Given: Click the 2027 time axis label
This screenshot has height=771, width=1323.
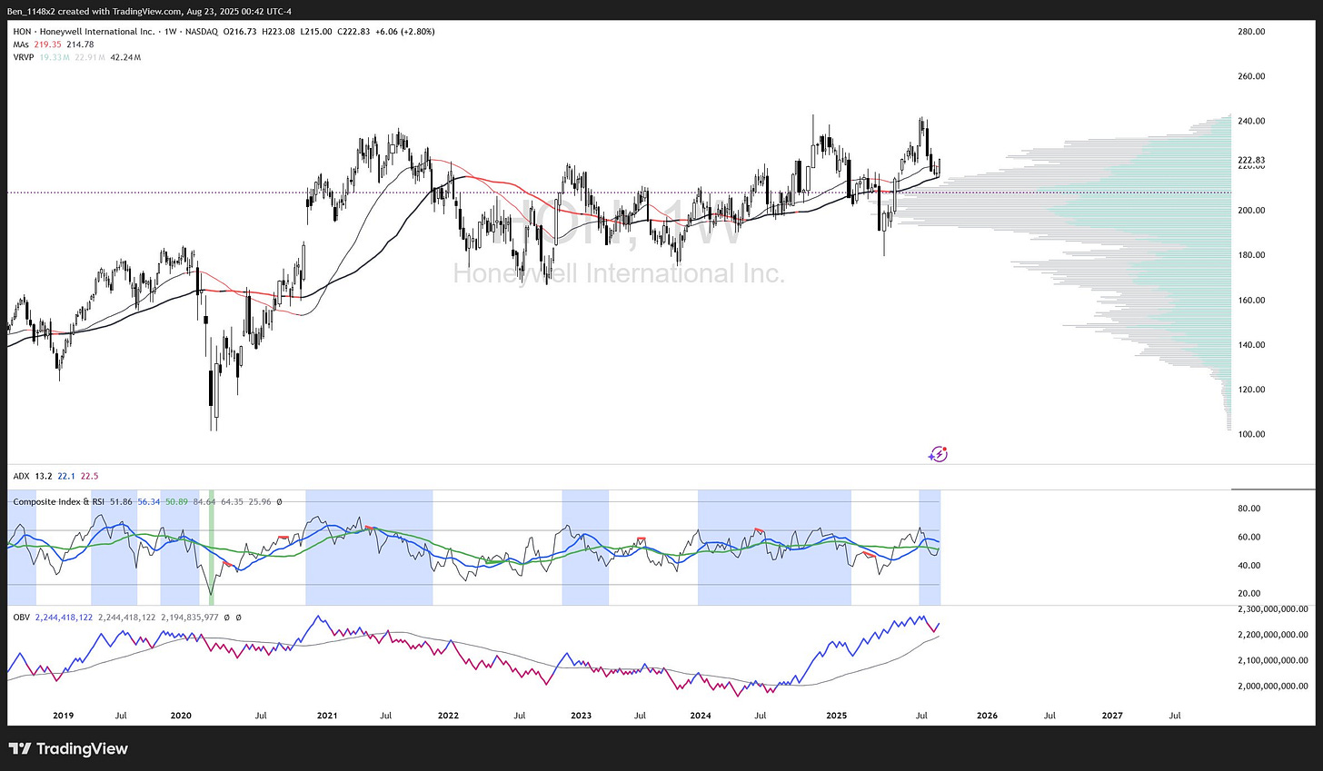Looking at the screenshot, I should point(1112,716).
